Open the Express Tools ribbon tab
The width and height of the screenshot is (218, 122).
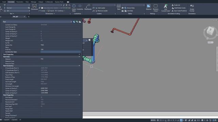[59, 2]
